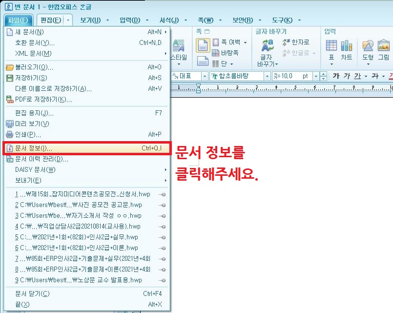Viewport: 393px width, 313px height.
Task: Pin recent file 3 자기소개서 작성
Action: pos(163,216)
